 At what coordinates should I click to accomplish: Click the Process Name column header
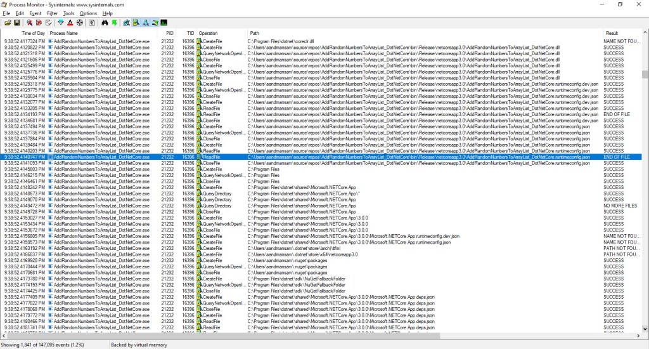63,33
